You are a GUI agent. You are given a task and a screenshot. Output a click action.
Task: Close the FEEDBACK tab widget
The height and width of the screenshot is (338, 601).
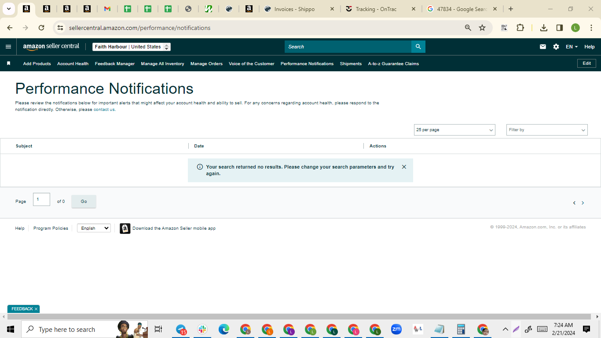(x=36, y=309)
